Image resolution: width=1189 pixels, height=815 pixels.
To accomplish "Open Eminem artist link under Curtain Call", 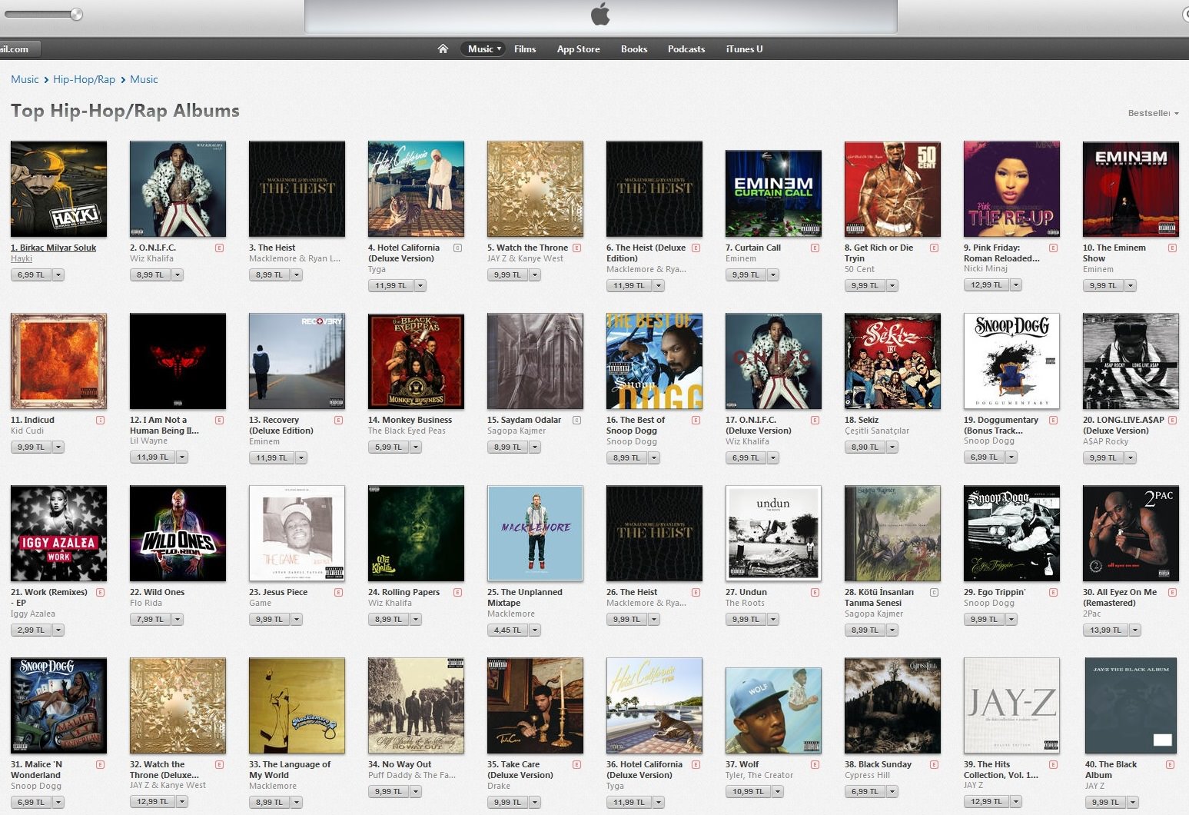I will tap(741, 258).
